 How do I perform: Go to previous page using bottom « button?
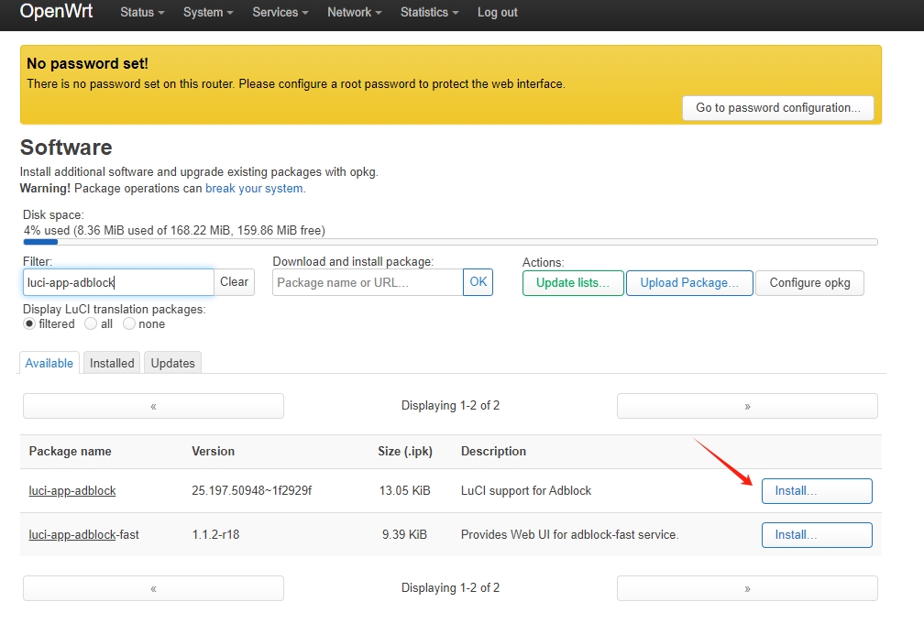153,588
